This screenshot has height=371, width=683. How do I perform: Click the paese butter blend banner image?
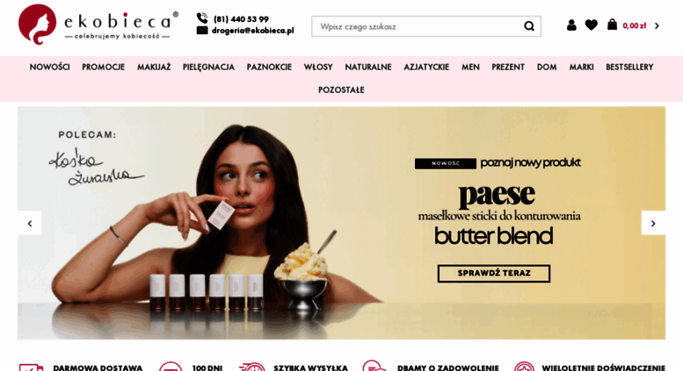[x=341, y=223]
